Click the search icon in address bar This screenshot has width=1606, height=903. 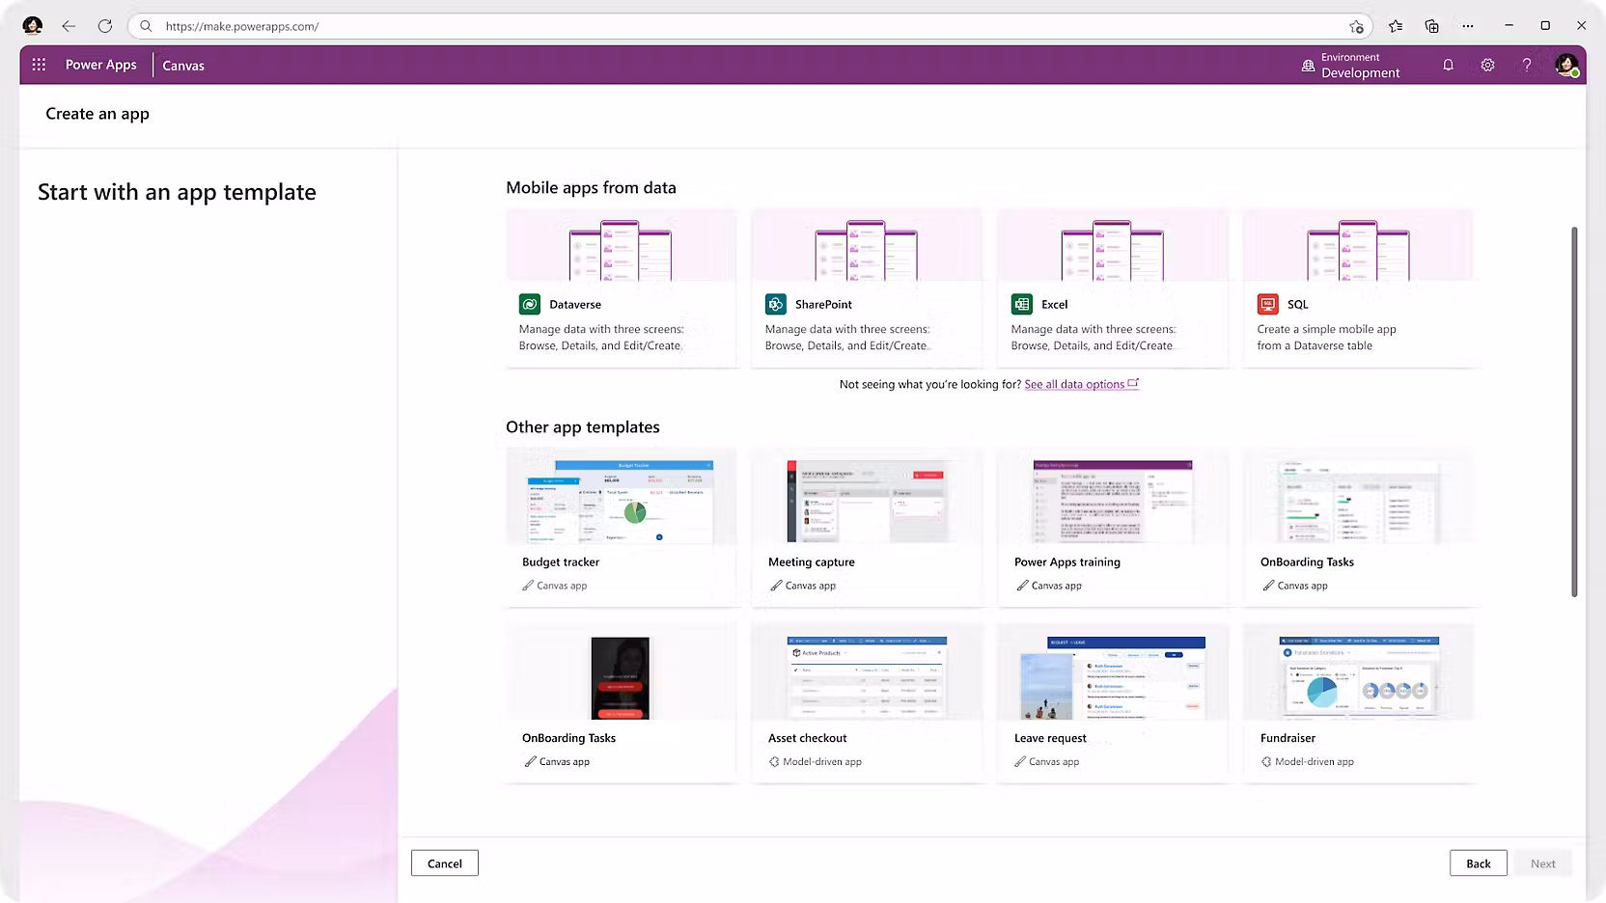[146, 26]
